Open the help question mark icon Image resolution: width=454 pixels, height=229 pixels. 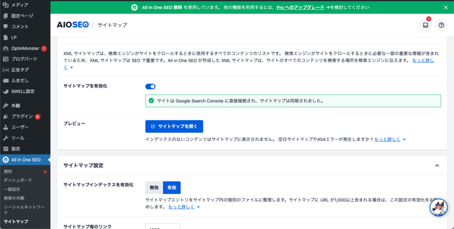coord(441,25)
